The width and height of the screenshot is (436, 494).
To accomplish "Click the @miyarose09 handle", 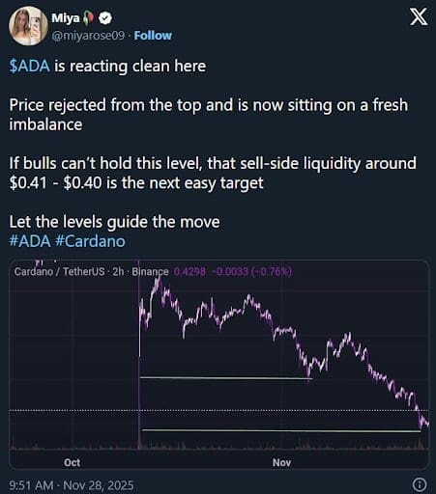I will [88, 36].
